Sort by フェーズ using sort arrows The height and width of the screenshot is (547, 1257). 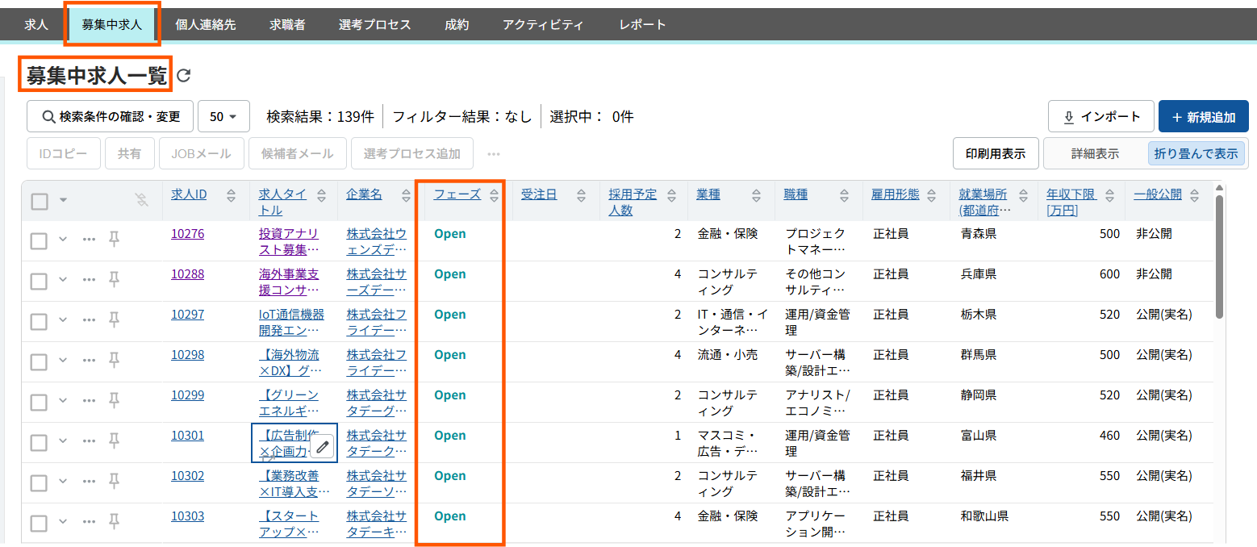pos(495,195)
